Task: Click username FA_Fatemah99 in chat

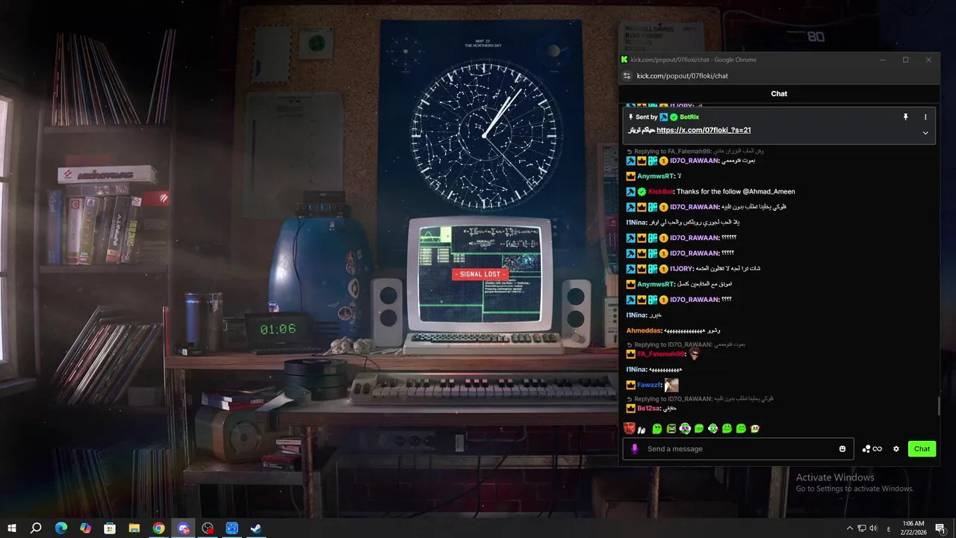Action: 660,353
